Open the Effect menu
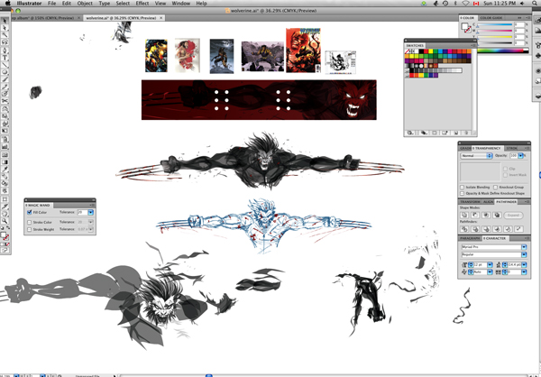This screenshot has height=377, width=541. [142, 4]
